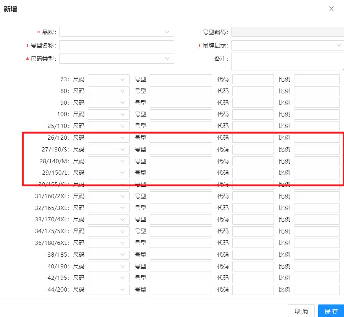Focus the 比例 input for 40/190
344x317 pixels.
(x=317, y=266)
